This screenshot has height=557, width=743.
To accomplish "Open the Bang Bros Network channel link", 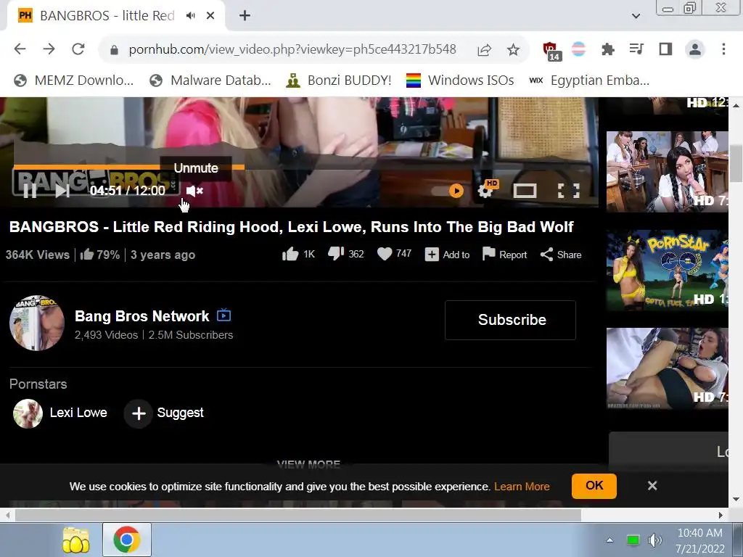I will coord(141,316).
